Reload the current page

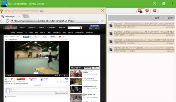coord(7,21)
